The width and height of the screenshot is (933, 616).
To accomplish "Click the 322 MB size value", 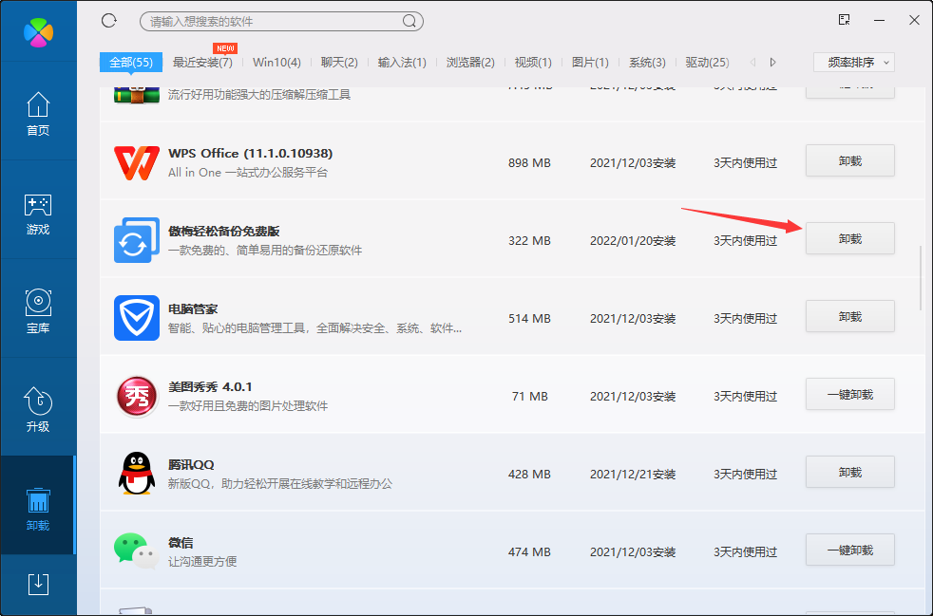I will tap(529, 241).
